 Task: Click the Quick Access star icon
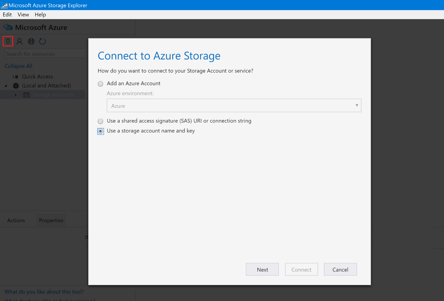click(15, 77)
